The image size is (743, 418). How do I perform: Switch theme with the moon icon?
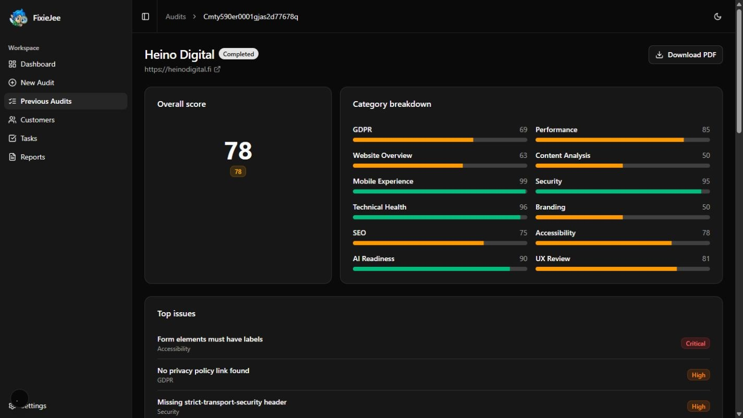pyautogui.click(x=717, y=17)
